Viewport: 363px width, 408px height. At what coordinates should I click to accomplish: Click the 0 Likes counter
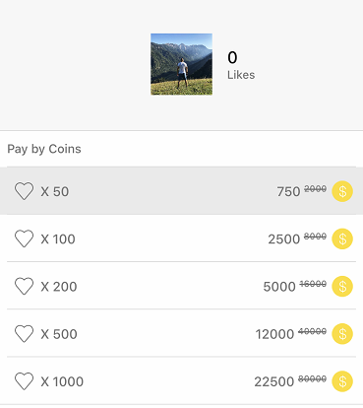(x=241, y=65)
